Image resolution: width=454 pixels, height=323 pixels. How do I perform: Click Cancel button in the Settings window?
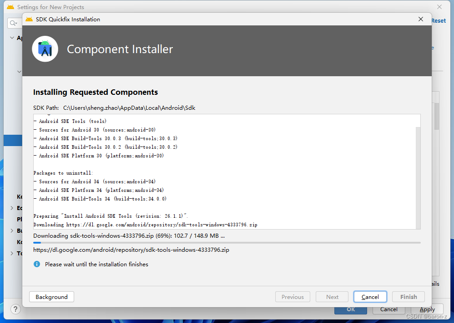388,309
